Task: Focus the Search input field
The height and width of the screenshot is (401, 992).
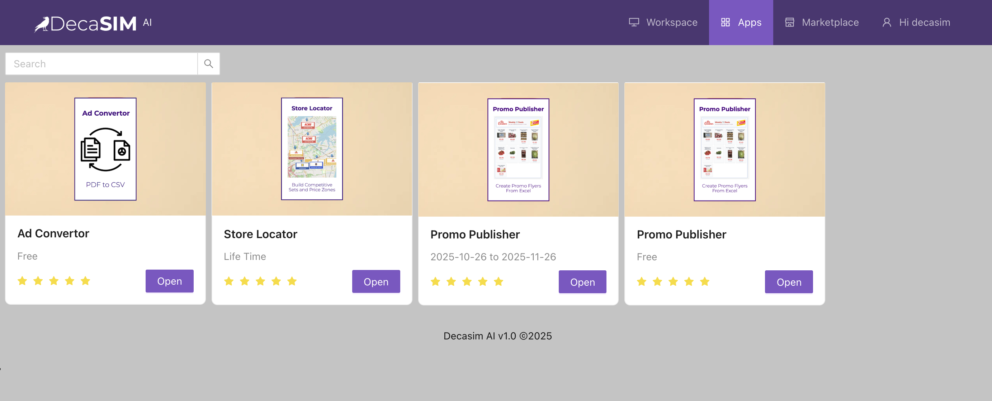Action: [x=101, y=64]
